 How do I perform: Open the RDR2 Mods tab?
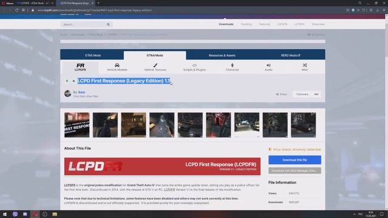click(291, 55)
